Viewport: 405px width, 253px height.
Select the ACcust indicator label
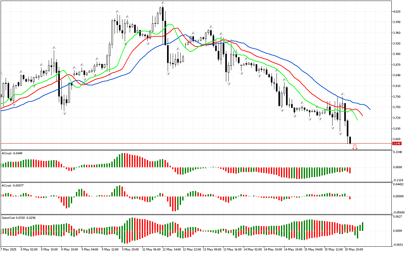[x=11, y=185]
